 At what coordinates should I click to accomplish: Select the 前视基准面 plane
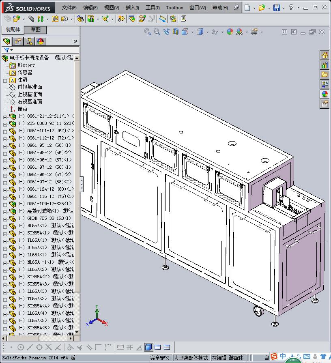(x=30, y=87)
